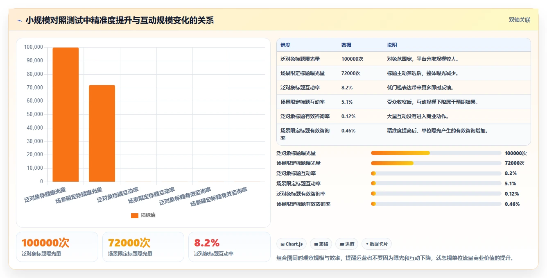
Task: Click the footer note starting 组合图同时观察
Action: [x=395, y=258]
